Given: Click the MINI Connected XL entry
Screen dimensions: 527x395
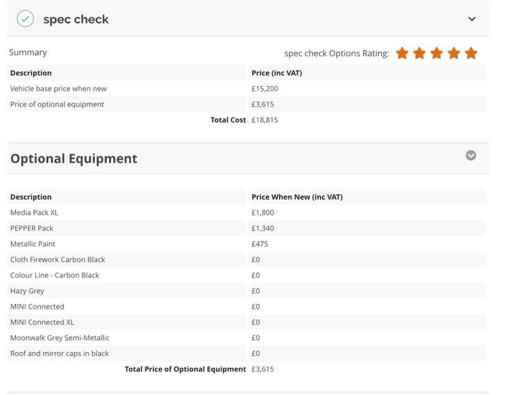Looking at the screenshot, I should pyautogui.click(x=42, y=322).
